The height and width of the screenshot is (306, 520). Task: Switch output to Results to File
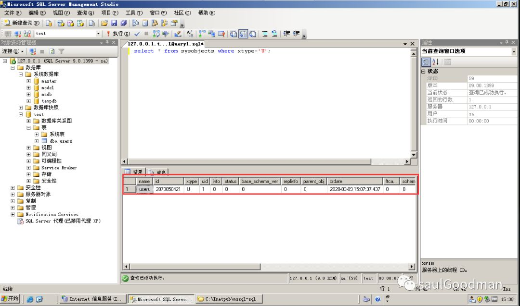253,34
